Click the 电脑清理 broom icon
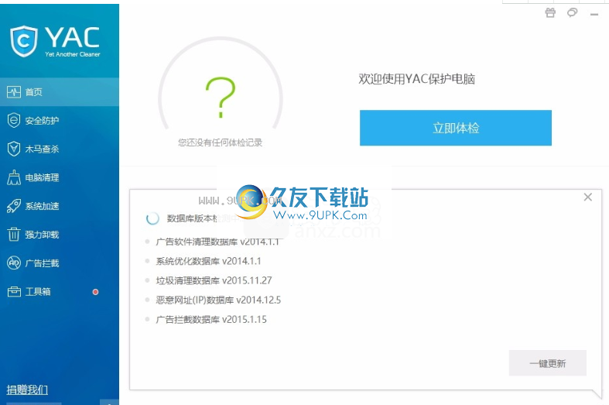The image size is (609, 405). click(14, 177)
